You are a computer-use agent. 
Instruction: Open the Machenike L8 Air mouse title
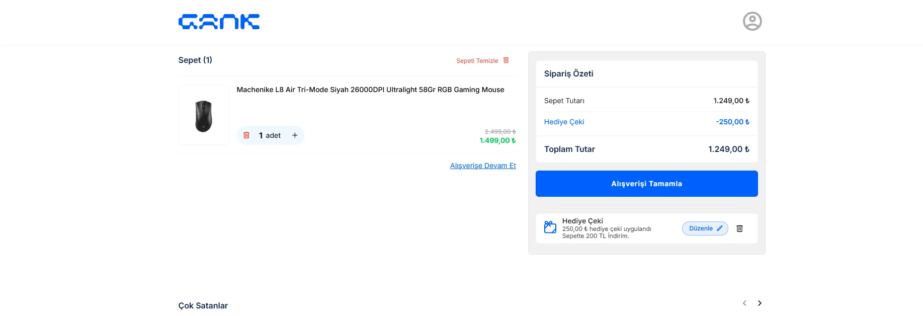click(370, 90)
